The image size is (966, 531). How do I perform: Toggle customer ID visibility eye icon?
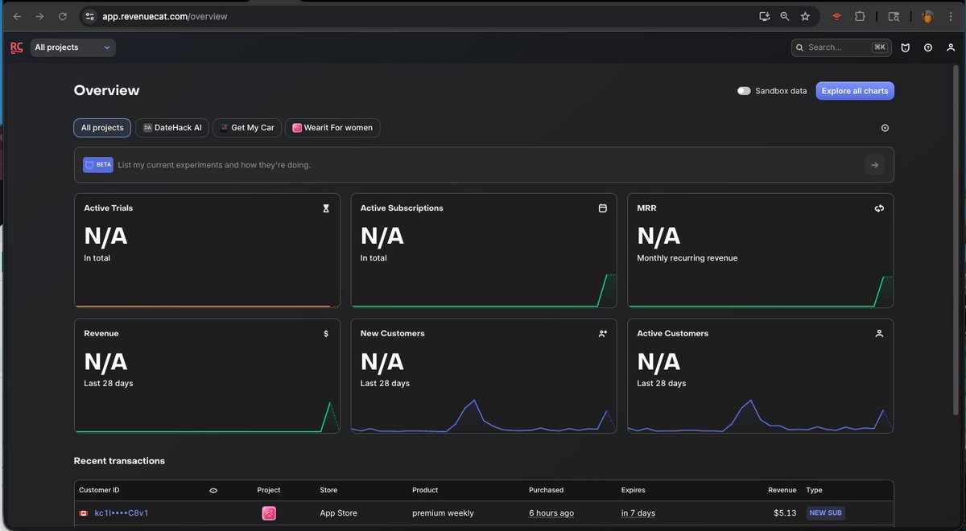213,490
